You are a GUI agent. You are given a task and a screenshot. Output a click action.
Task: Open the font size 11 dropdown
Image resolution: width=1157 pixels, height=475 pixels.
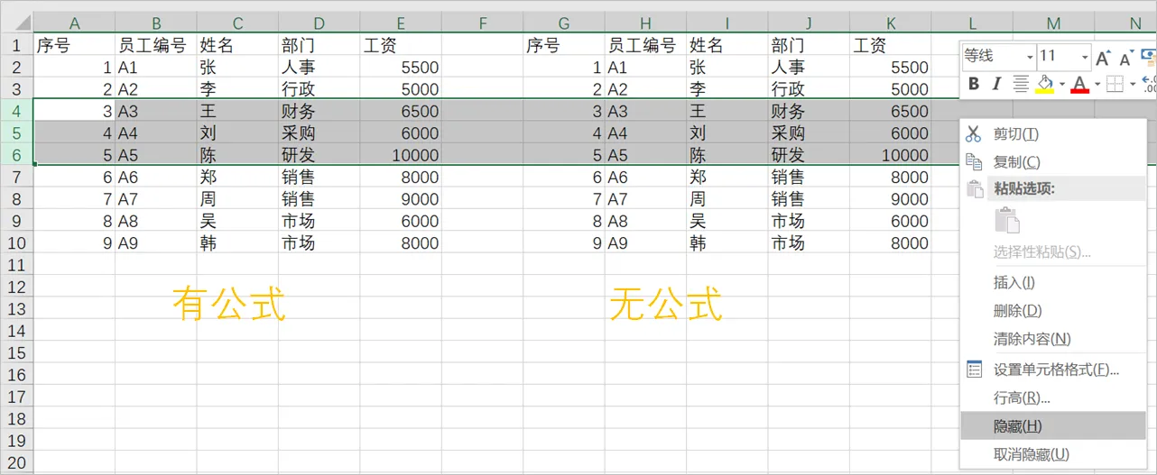(1084, 57)
